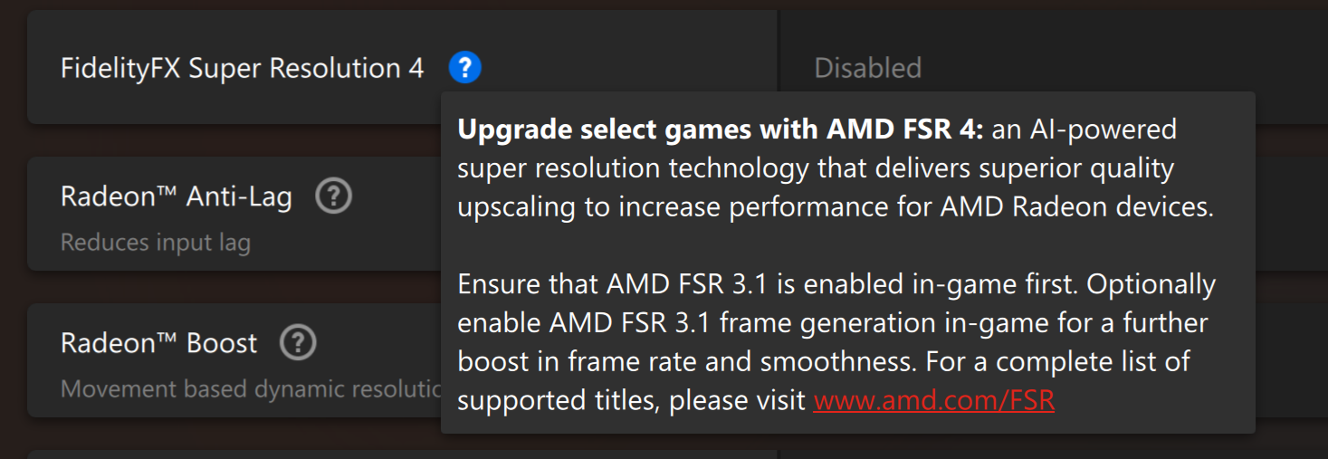Select the Radeon Boost setting title
This screenshot has height=459, width=1328.
click(x=159, y=343)
